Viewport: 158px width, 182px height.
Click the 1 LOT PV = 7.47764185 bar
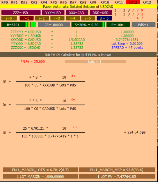(117, 176)
